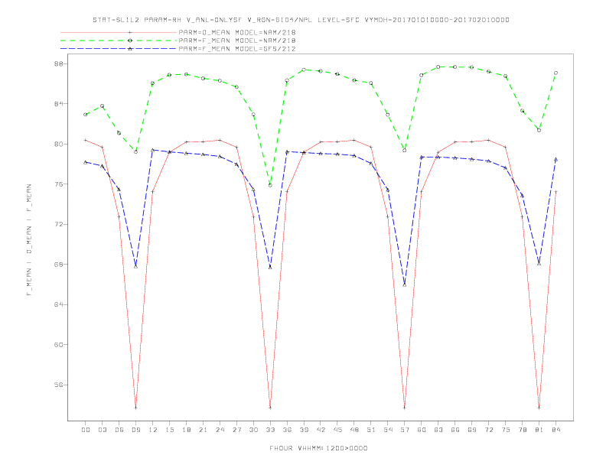
Task: Click the x-axis tick label 84
Action: [x=556, y=430]
